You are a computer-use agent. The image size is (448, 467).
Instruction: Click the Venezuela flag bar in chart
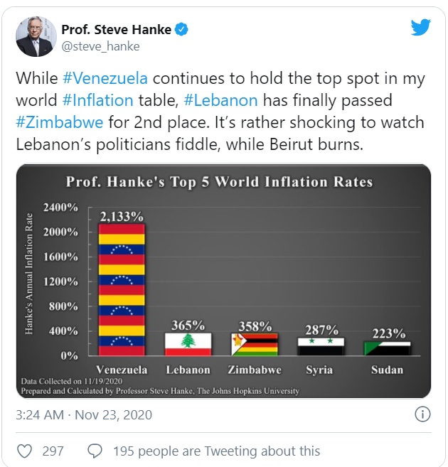click(x=122, y=289)
